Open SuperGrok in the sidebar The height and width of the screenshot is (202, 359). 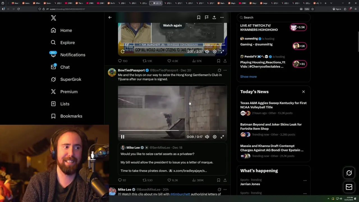pos(66,79)
